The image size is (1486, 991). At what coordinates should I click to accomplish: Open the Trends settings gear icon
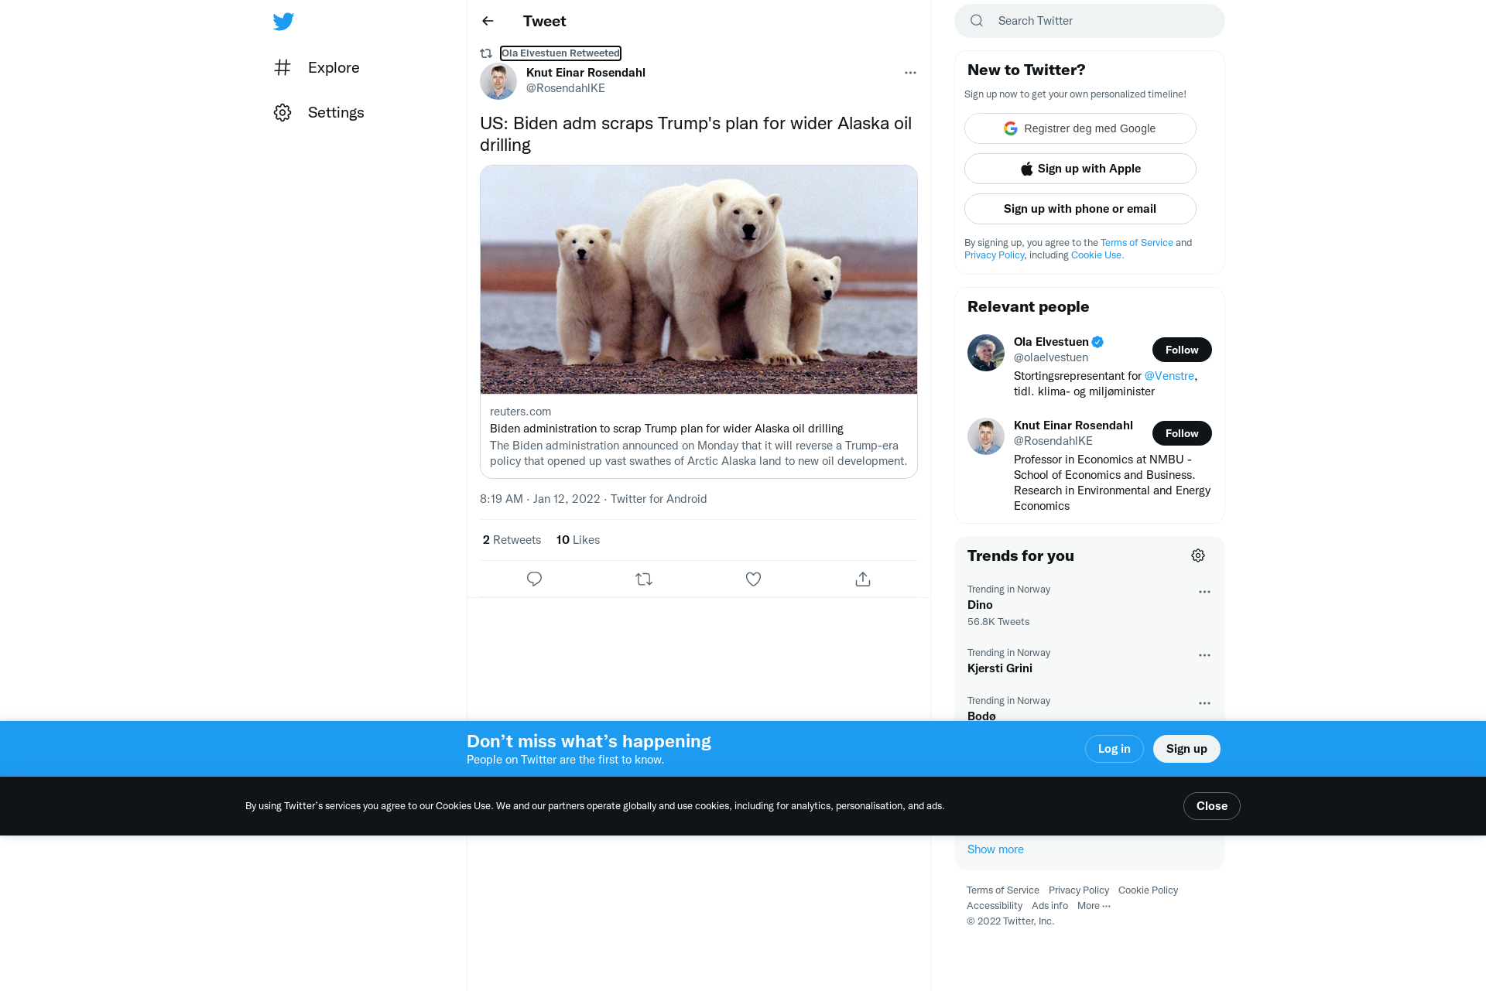(x=1198, y=555)
